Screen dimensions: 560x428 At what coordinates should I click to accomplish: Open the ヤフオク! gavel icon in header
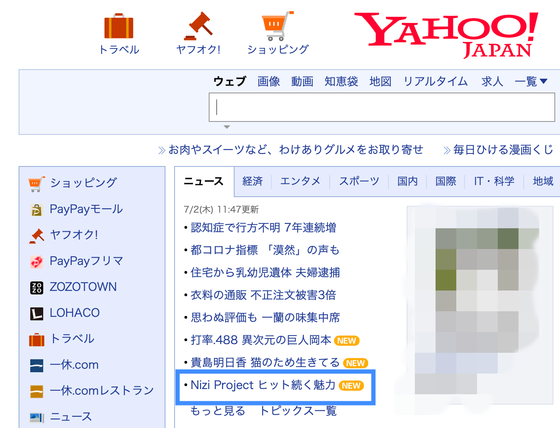198,26
